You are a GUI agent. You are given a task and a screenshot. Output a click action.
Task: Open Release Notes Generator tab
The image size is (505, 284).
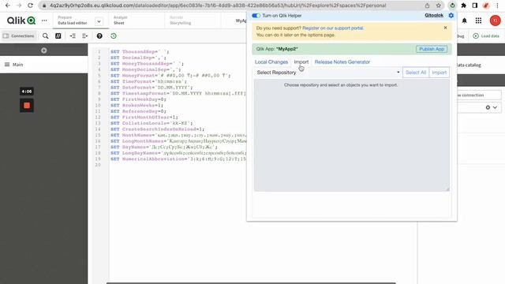(342, 62)
